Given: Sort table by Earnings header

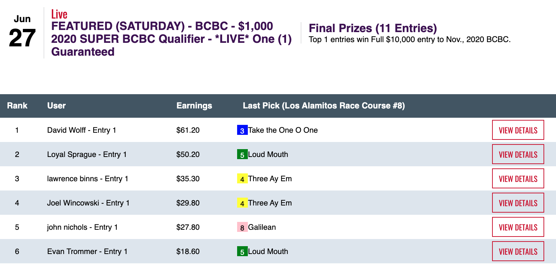Looking at the screenshot, I should pos(194,106).
